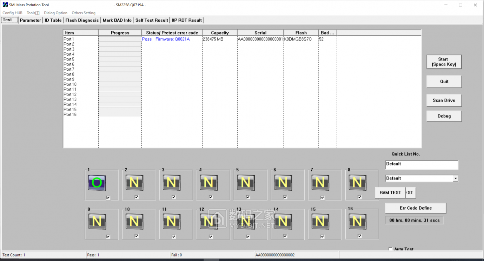
Task: Click port 5 status icon
Action: point(246,183)
